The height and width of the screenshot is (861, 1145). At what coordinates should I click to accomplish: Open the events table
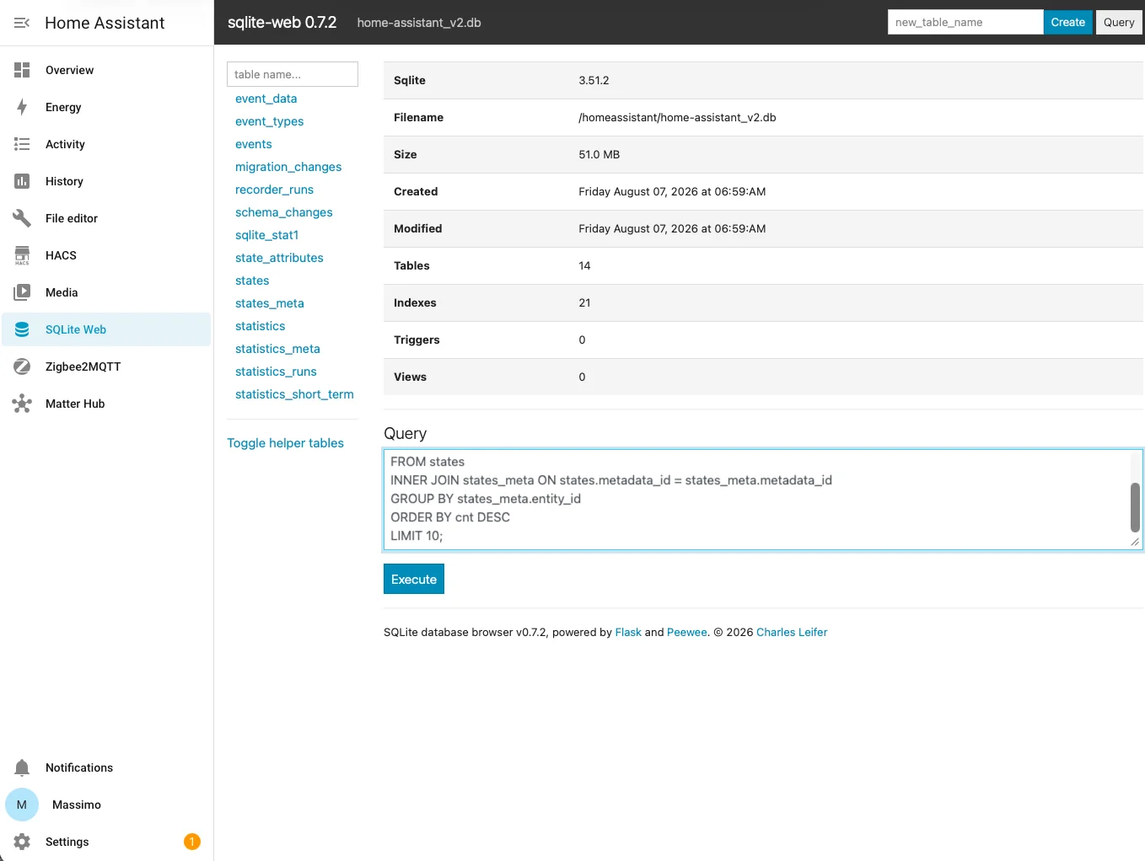pyautogui.click(x=253, y=144)
